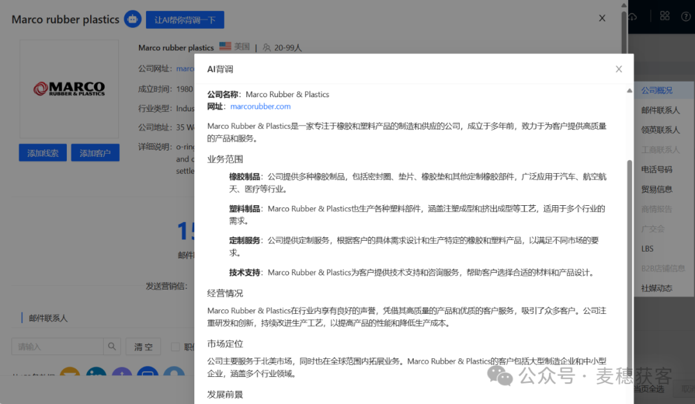The width and height of the screenshot is (695, 404).
Task: Click the 邮件联系人 section heading at left
Action: (48, 318)
